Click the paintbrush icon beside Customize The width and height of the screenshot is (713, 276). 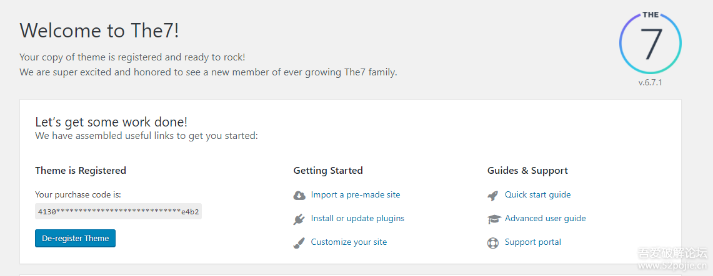click(299, 243)
